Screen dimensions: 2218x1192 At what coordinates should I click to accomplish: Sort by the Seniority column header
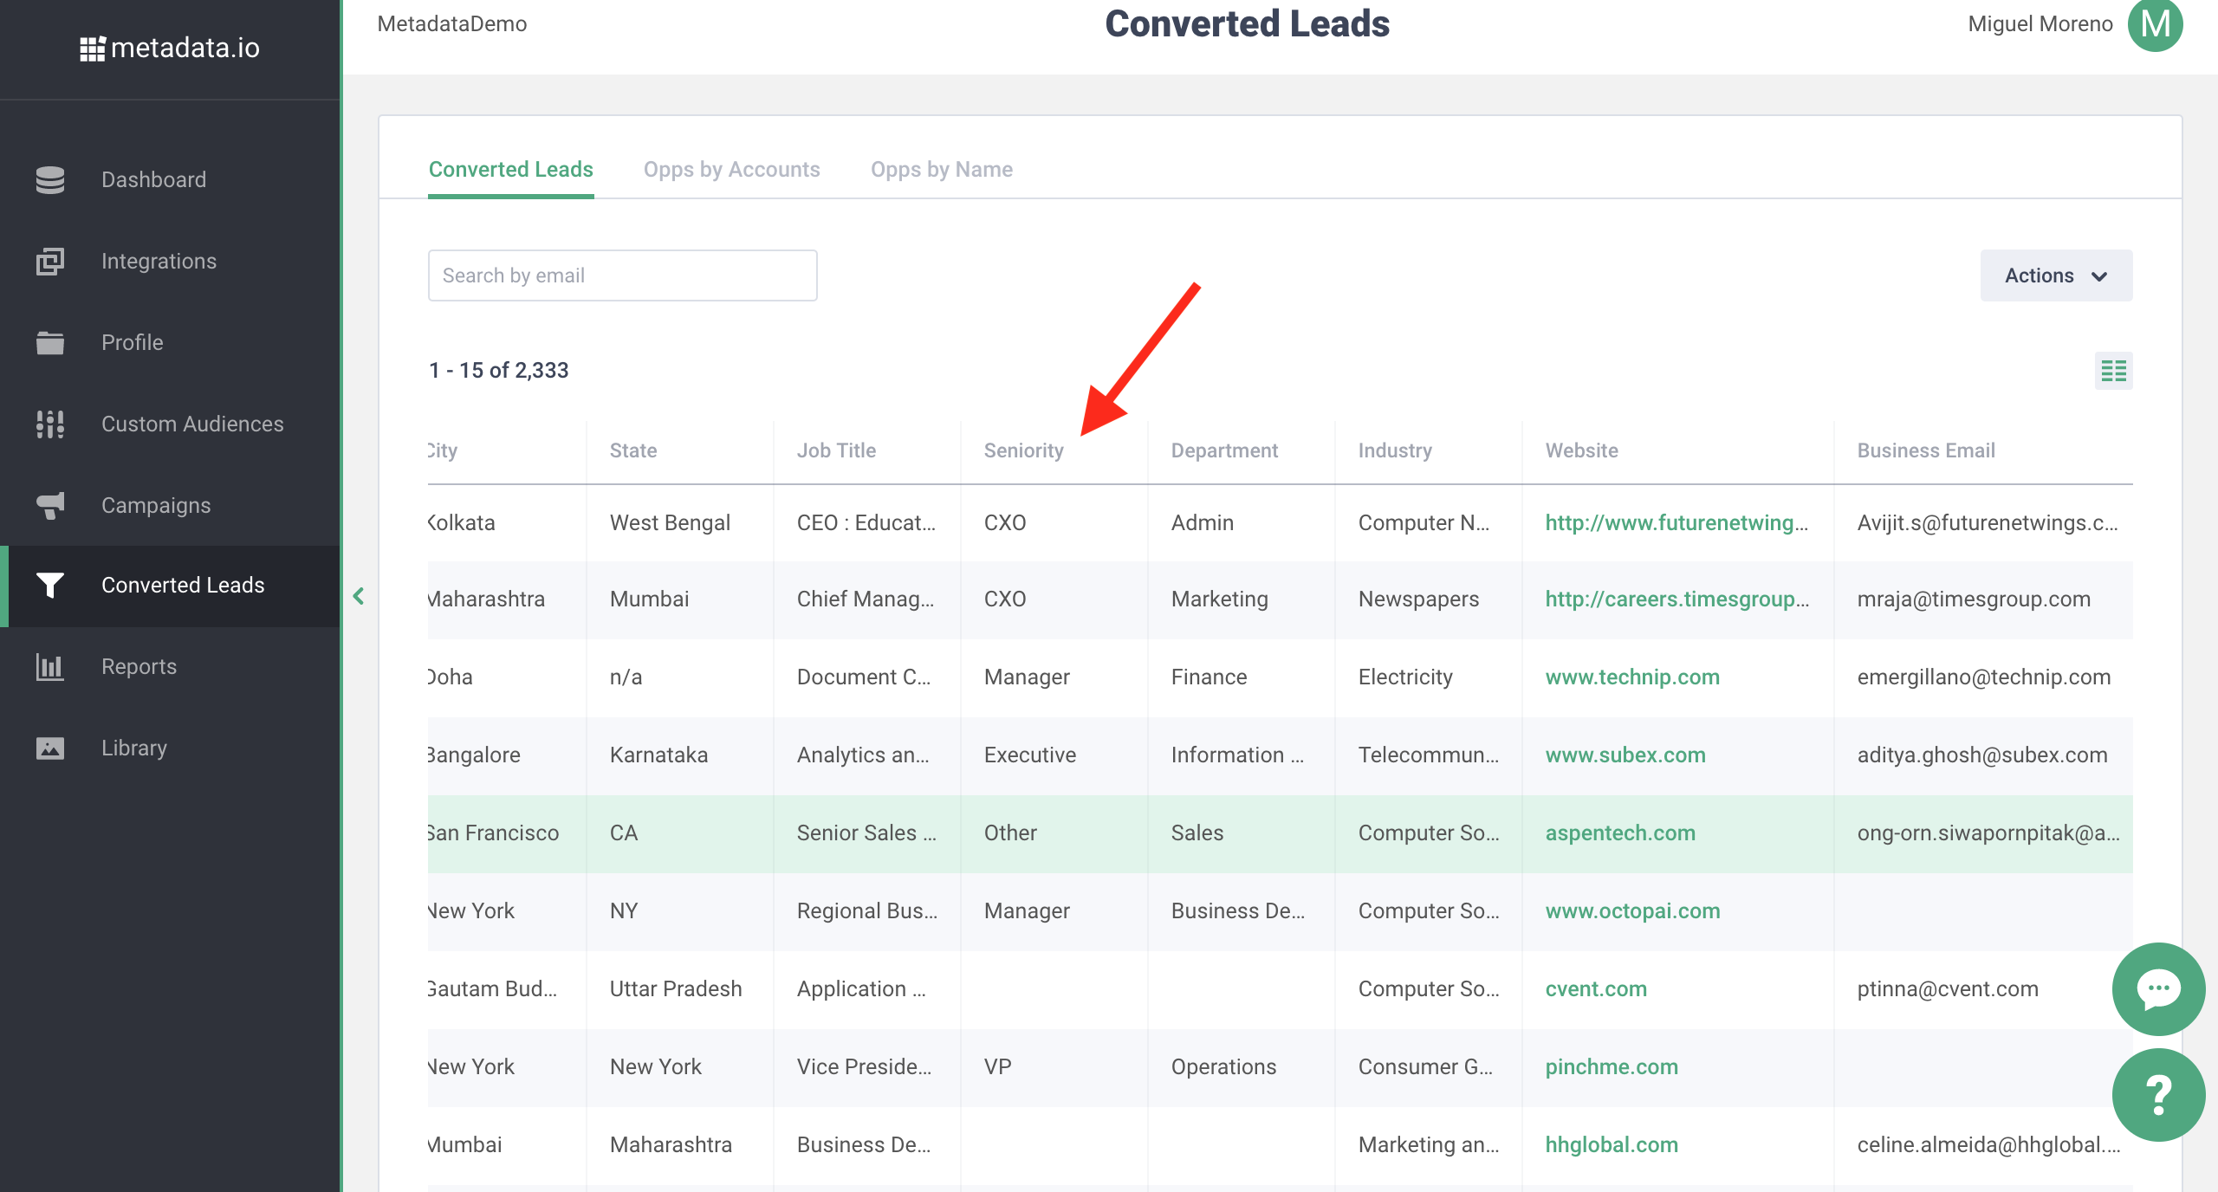click(x=1023, y=450)
